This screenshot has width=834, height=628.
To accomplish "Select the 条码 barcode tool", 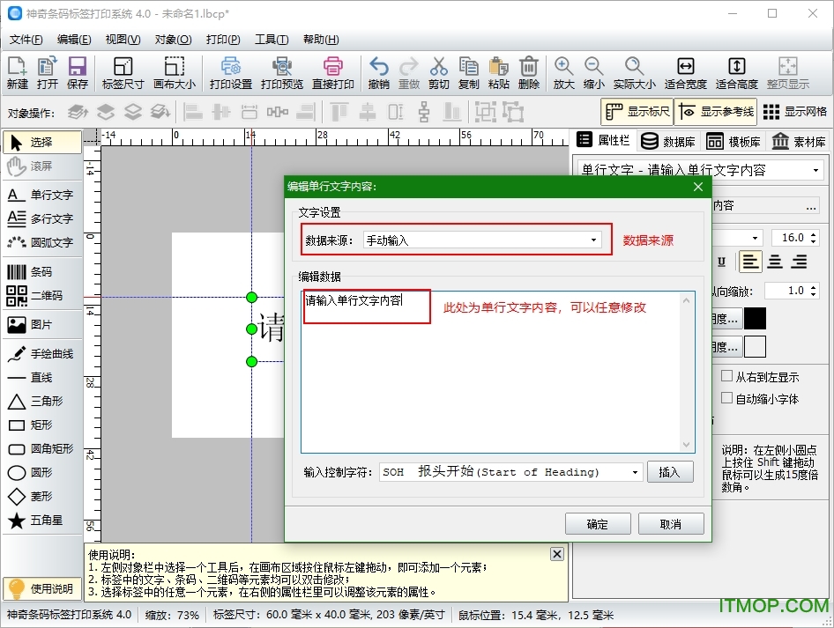I will click(x=42, y=271).
